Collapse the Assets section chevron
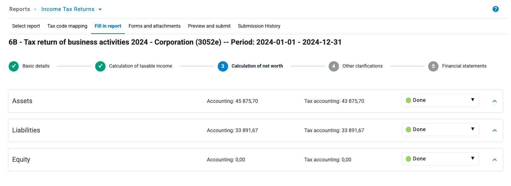Screen dimensions: 511x186 point(495,101)
